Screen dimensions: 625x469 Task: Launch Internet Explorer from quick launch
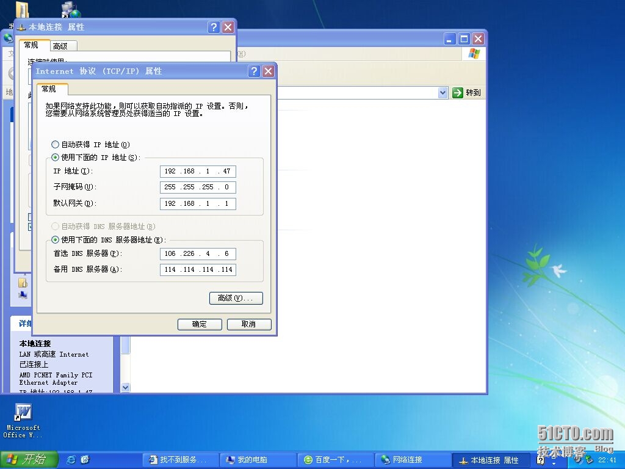pos(71,459)
